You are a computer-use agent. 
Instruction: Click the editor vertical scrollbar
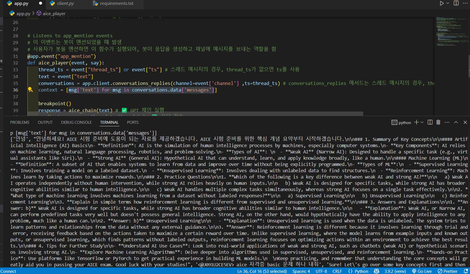[x=469, y=66]
